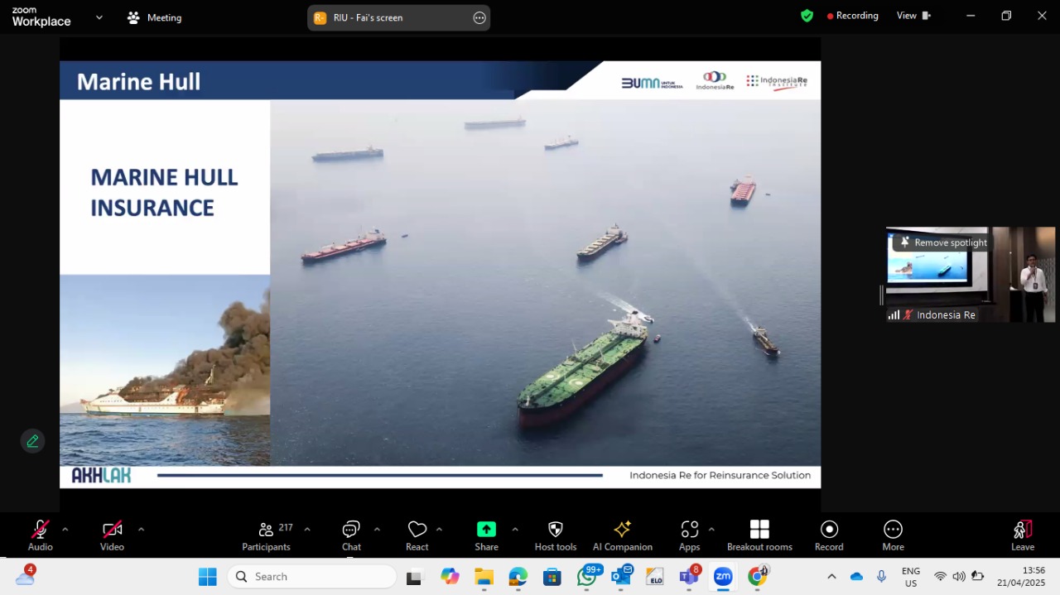The width and height of the screenshot is (1060, 595).
Task: Click the green annotation pencil icon
Action: tap(32, 441)
